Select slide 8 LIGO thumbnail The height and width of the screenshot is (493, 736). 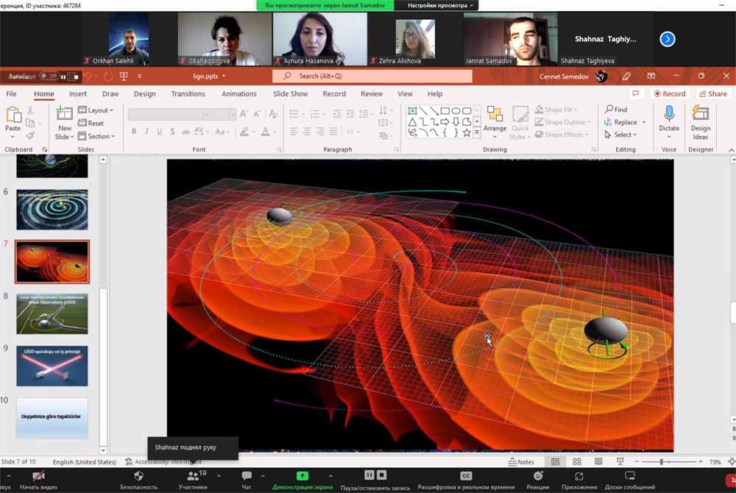52,313
